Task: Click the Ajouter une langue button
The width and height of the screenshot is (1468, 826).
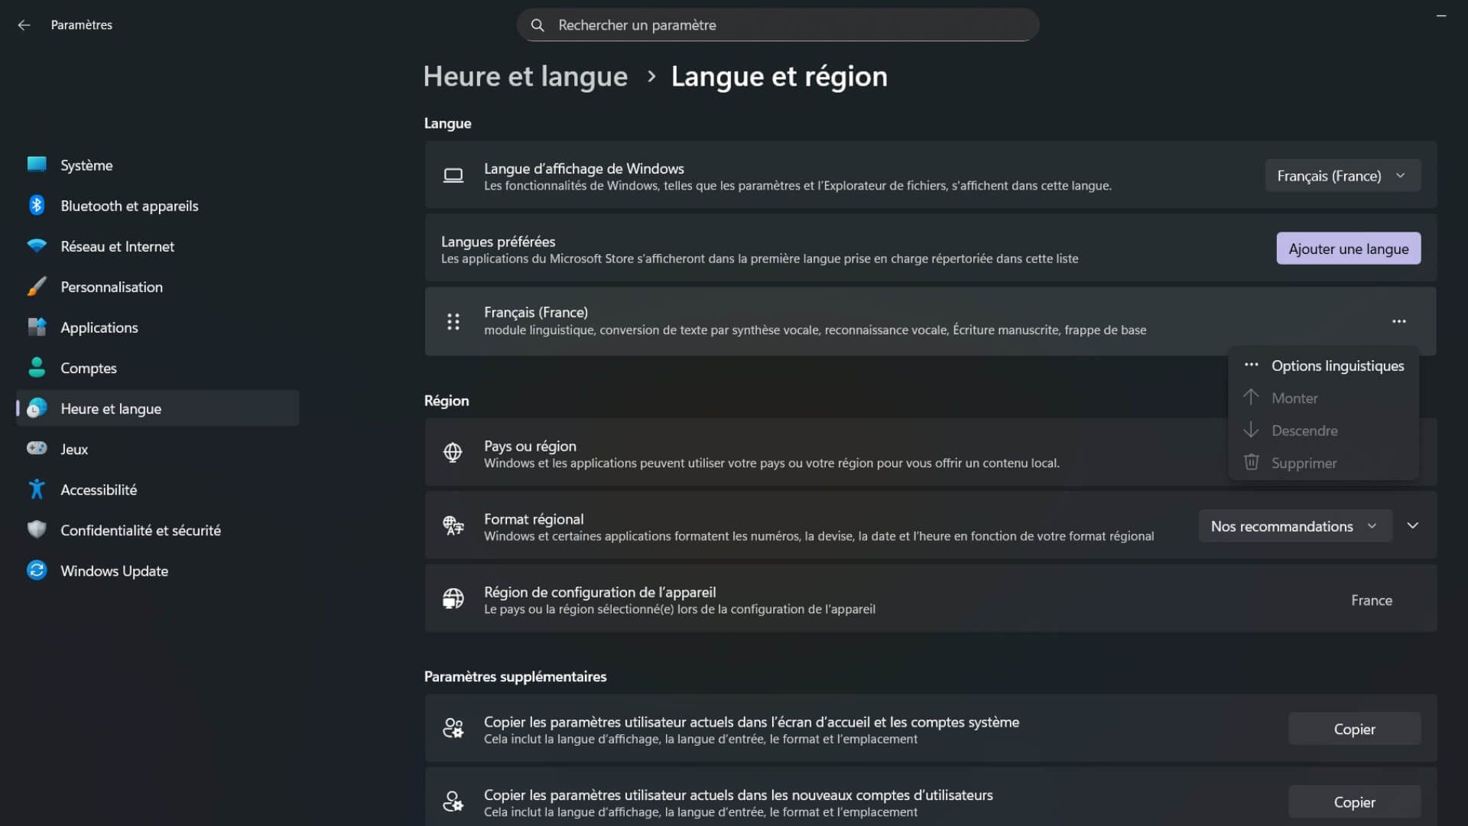Action: (x=1348, y=248)
